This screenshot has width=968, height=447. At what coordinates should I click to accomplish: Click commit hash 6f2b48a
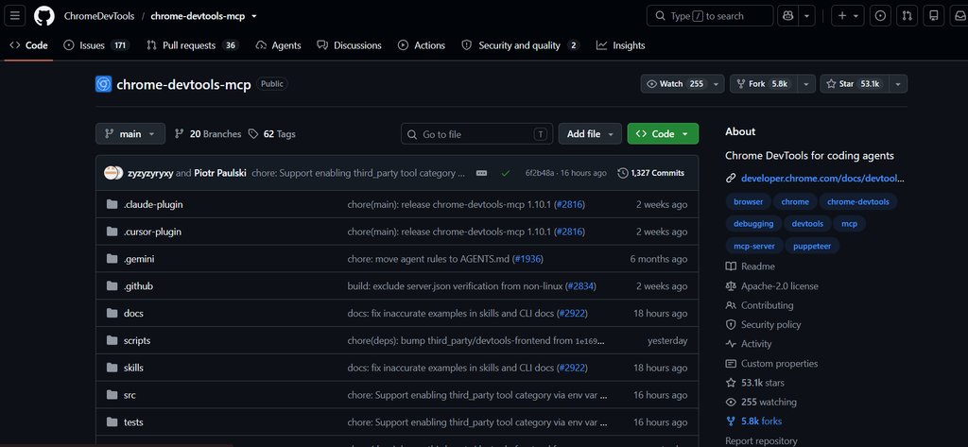pos(539,174)
